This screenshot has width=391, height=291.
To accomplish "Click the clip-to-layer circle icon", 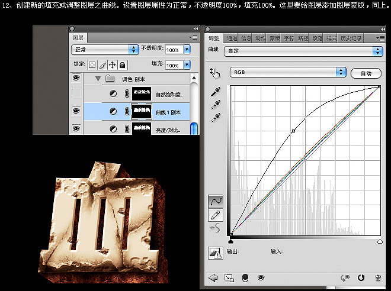I will [x=245, y=277].
